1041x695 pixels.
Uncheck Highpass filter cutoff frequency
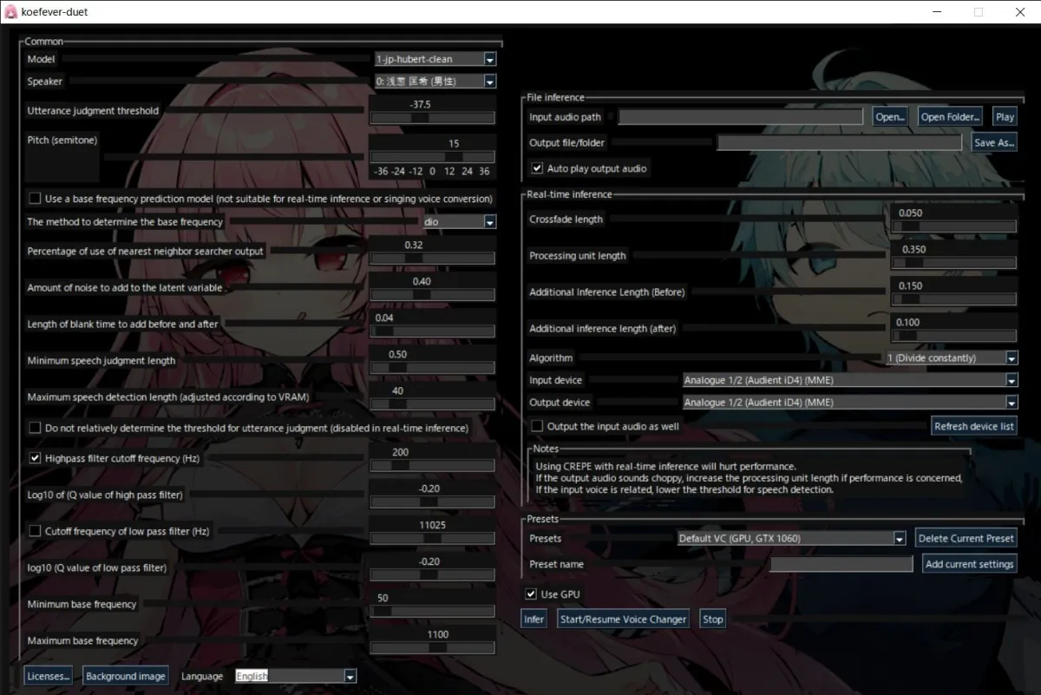pyautogui.click(x=35, y=458)
